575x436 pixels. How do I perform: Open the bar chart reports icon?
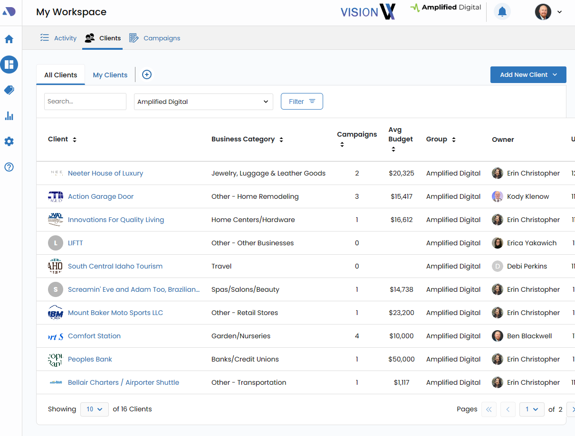point(9,116)
